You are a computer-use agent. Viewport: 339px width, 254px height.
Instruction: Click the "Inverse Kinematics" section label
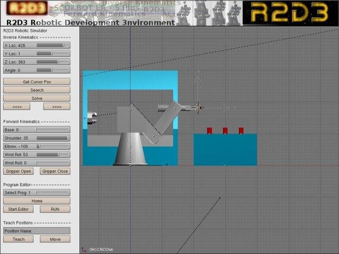click(21, 38)
